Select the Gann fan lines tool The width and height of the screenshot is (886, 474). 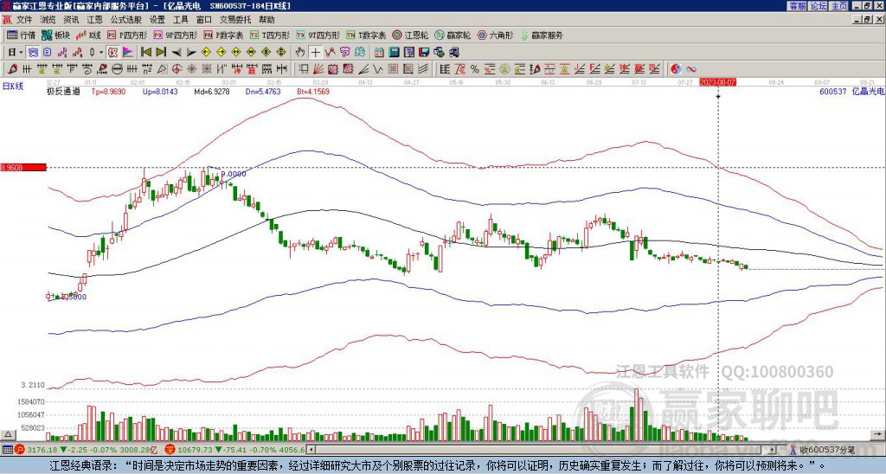318,69
